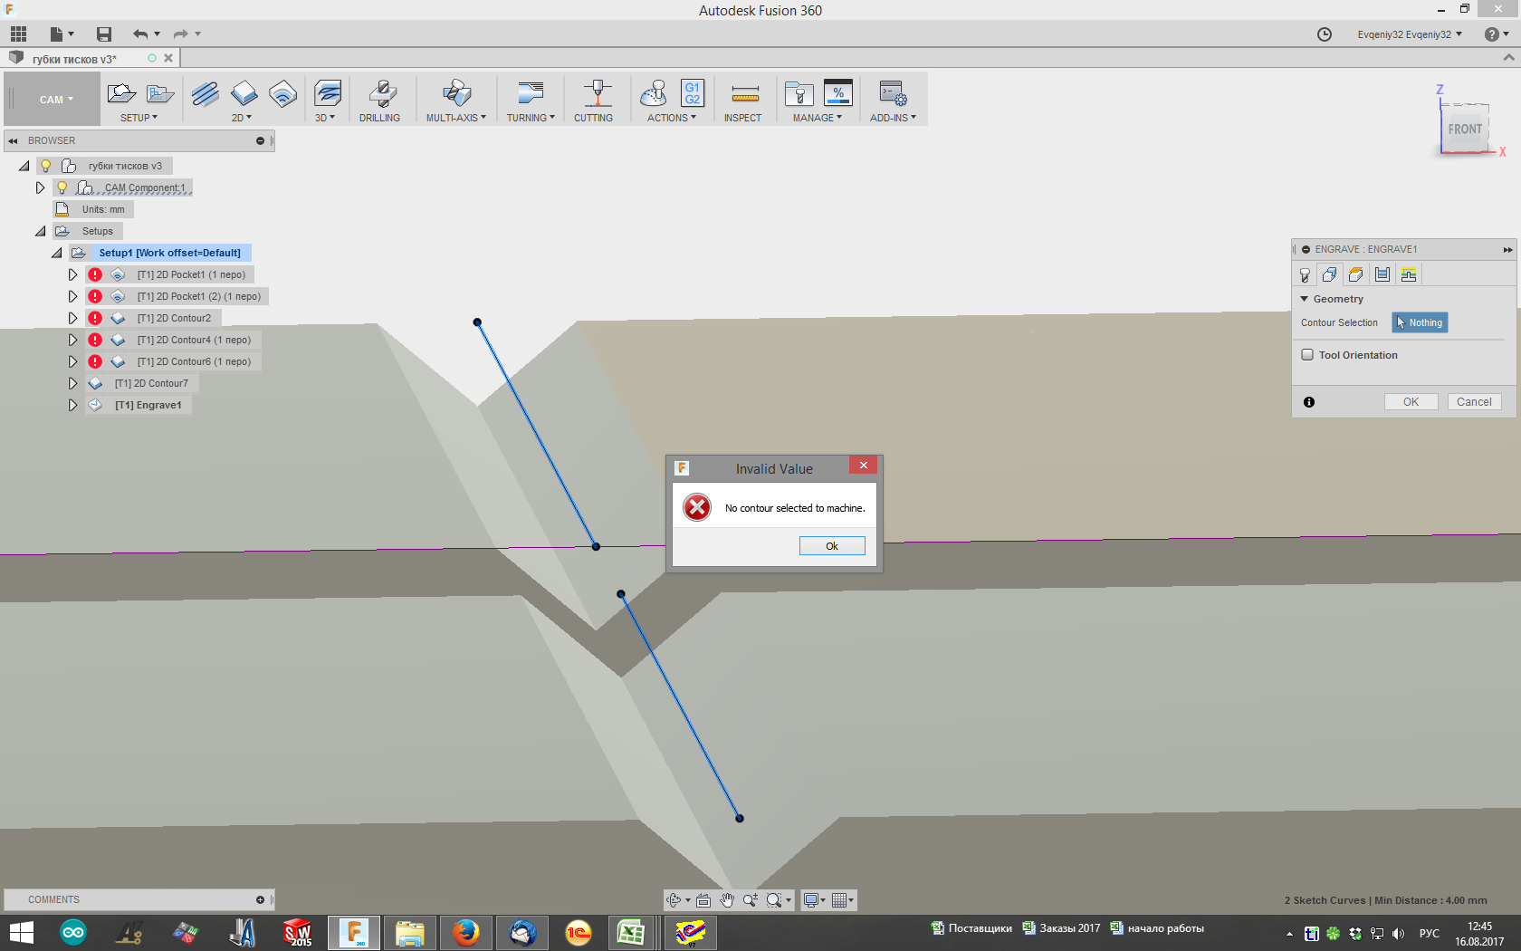Open Excel from the taskbar

tap(631, 933)
